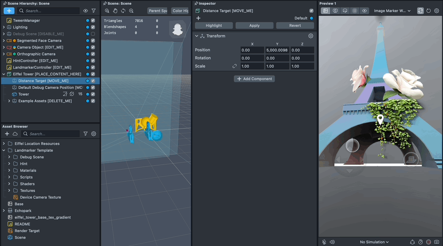443x246 pixels.
Task: Click the blue add object plus button
Action: click(x=9, y=11)
